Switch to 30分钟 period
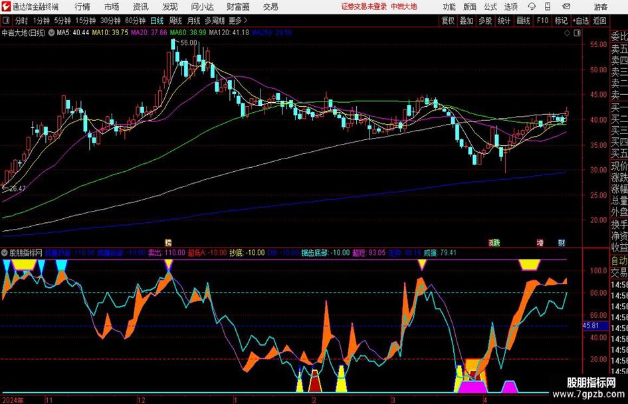This screenshot has height=404, width=628. click(110, 21)
